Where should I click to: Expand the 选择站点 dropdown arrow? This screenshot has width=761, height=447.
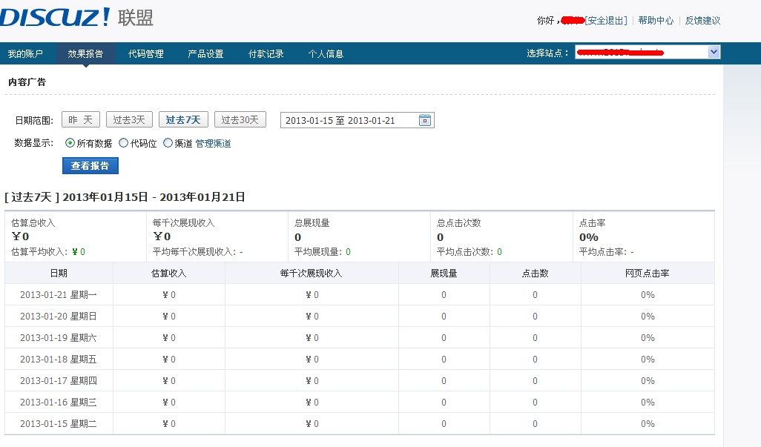pos(714,52)
